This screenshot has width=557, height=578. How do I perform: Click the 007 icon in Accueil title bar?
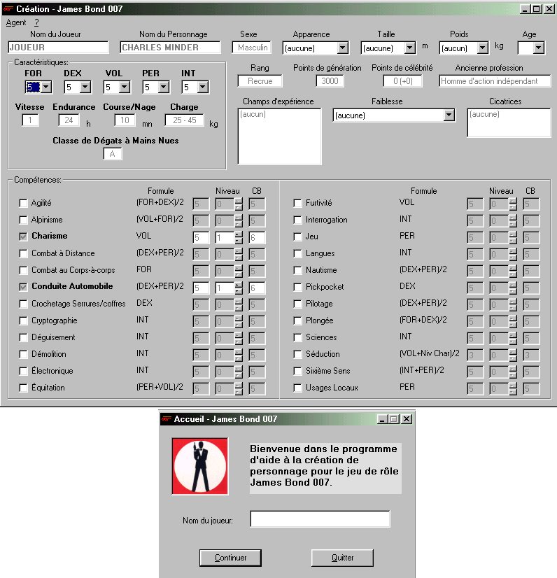(x=167, y=418)
